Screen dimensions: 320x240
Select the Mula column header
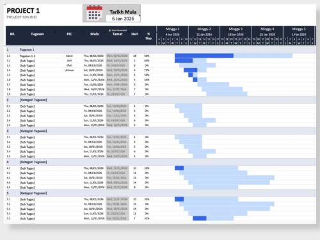point(94,34)
